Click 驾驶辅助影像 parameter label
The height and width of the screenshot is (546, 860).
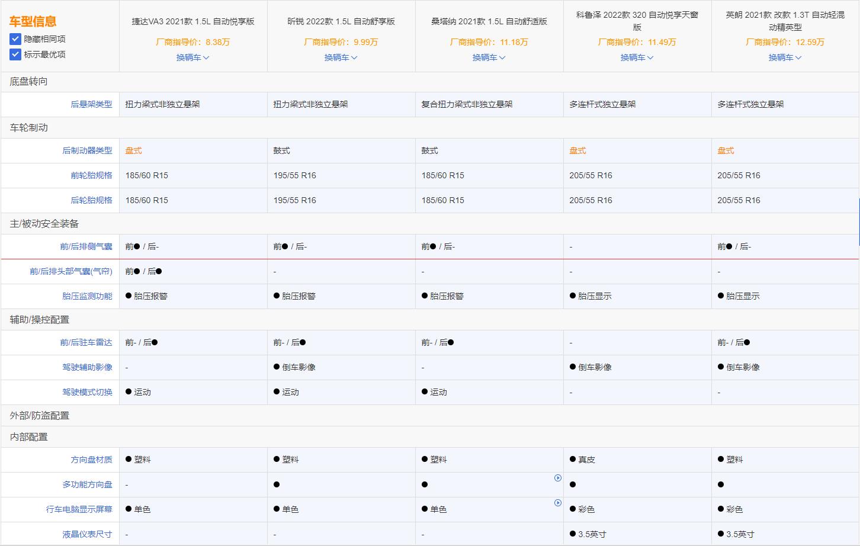click(87, 367)
